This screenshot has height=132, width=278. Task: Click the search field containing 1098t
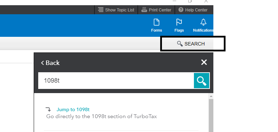(x=116, y=81)
